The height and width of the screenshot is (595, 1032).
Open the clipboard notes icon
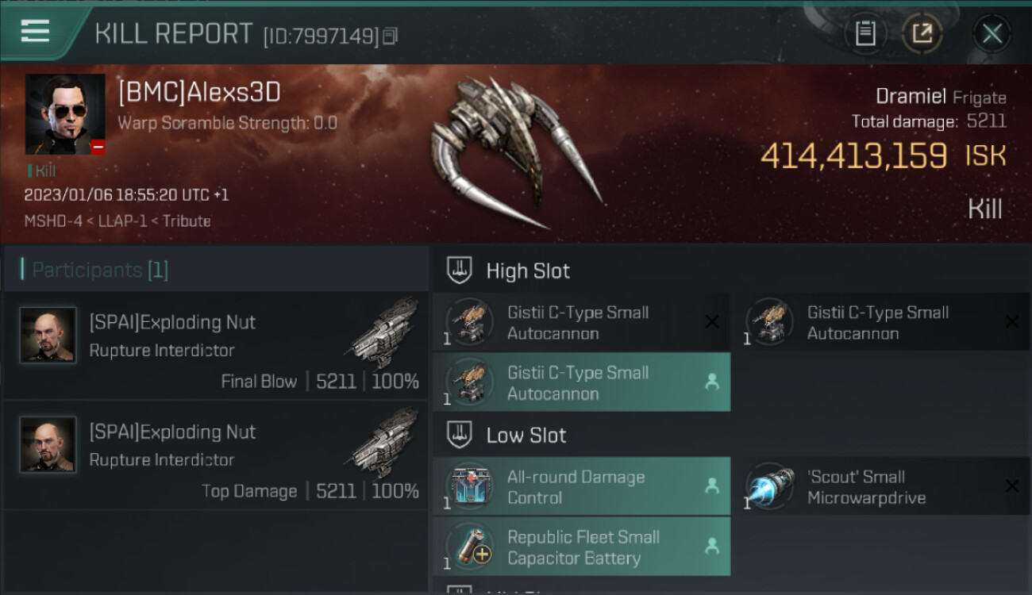[x=865, y=33]
